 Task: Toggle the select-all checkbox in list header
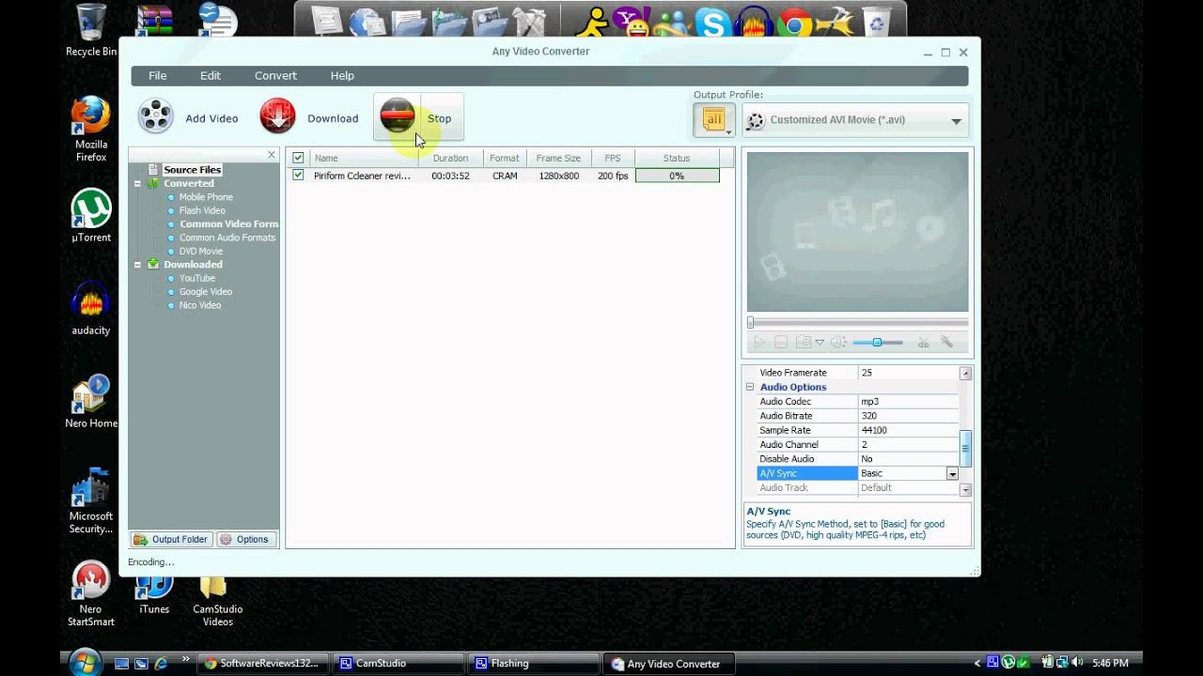(x=298, y=158)
